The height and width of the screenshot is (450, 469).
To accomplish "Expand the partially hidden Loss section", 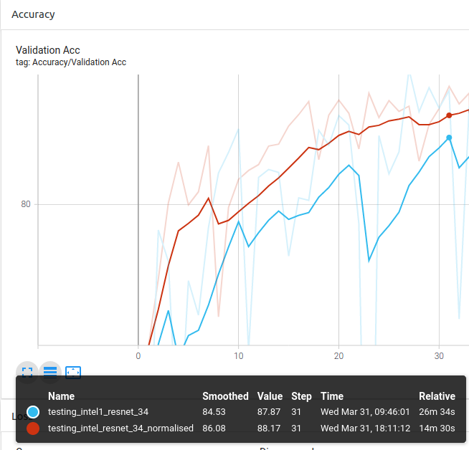I will [19, 416].
